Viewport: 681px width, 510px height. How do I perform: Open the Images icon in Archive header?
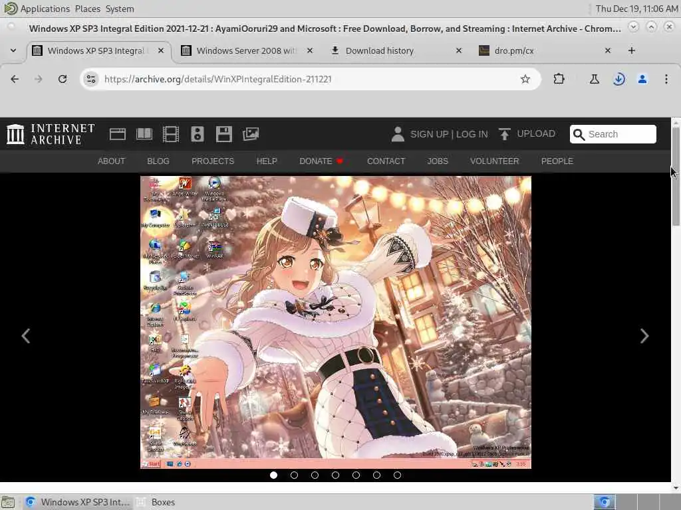(x=251, y=134)
